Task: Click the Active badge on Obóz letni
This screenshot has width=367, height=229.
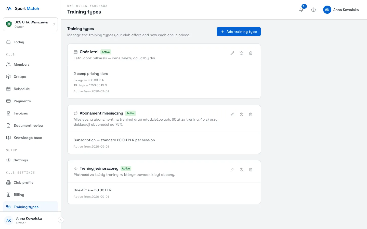Action: (x=106, y=52)
